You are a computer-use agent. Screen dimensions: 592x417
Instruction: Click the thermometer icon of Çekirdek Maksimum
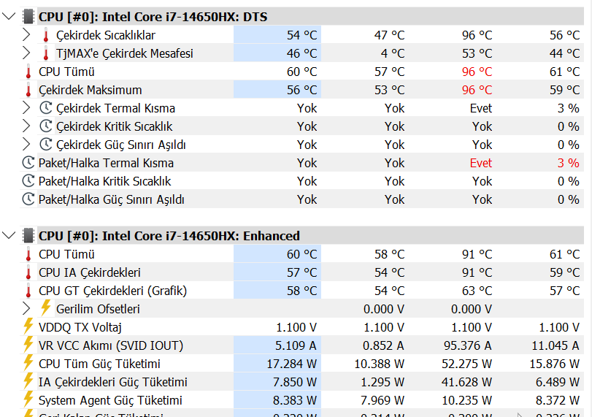point(28,90)
